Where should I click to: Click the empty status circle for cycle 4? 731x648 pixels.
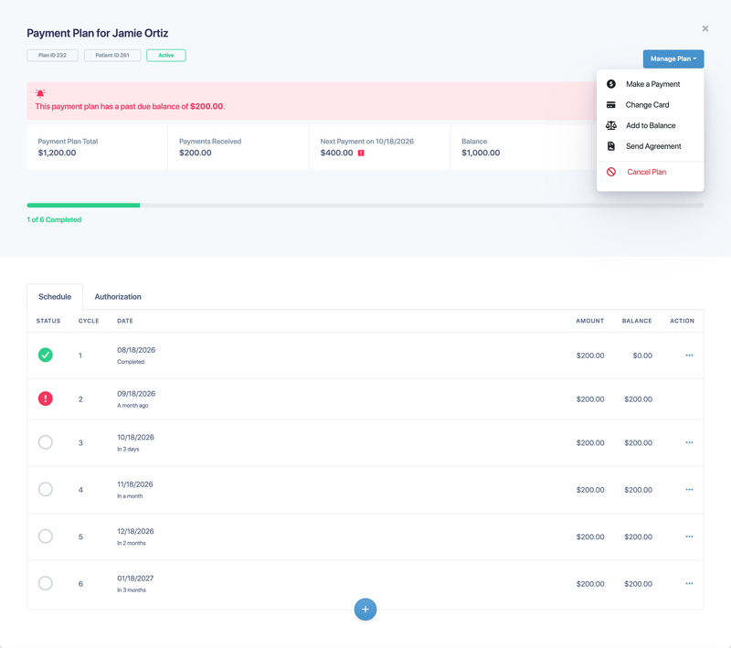coord(45,489)
